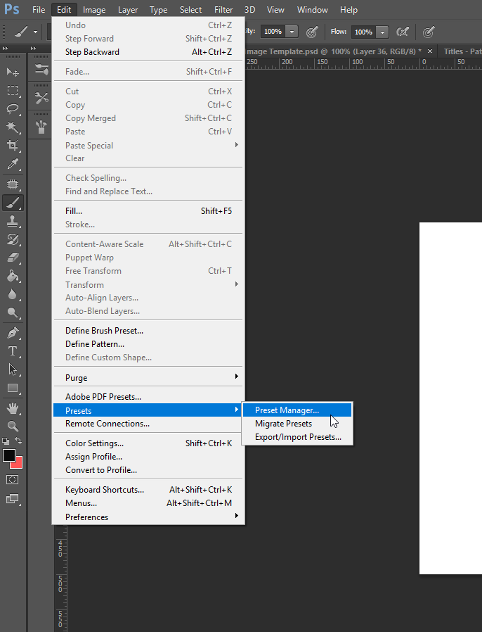482x632 pixels.
Task: Select the Clone Stamp tool
Action: coord(13,221)
